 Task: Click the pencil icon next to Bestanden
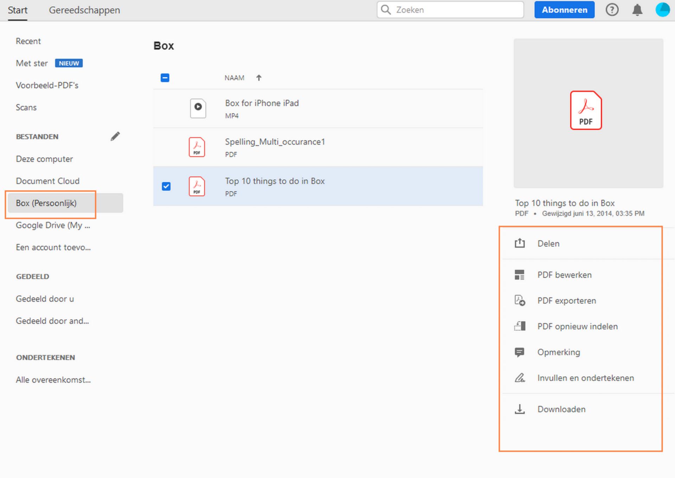[115, 136]
